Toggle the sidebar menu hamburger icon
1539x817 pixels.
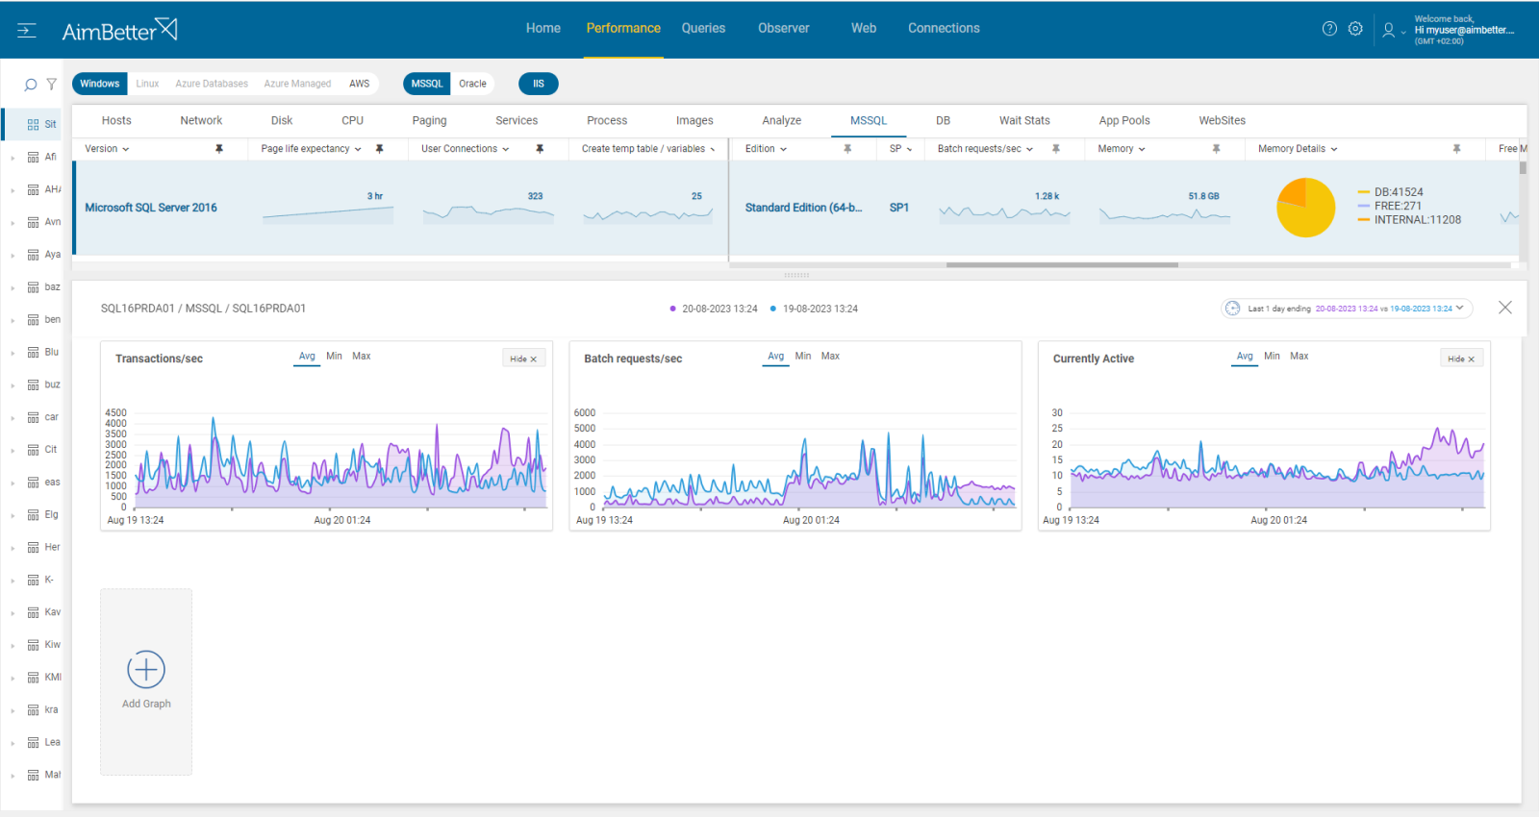[x=27, y=31]
